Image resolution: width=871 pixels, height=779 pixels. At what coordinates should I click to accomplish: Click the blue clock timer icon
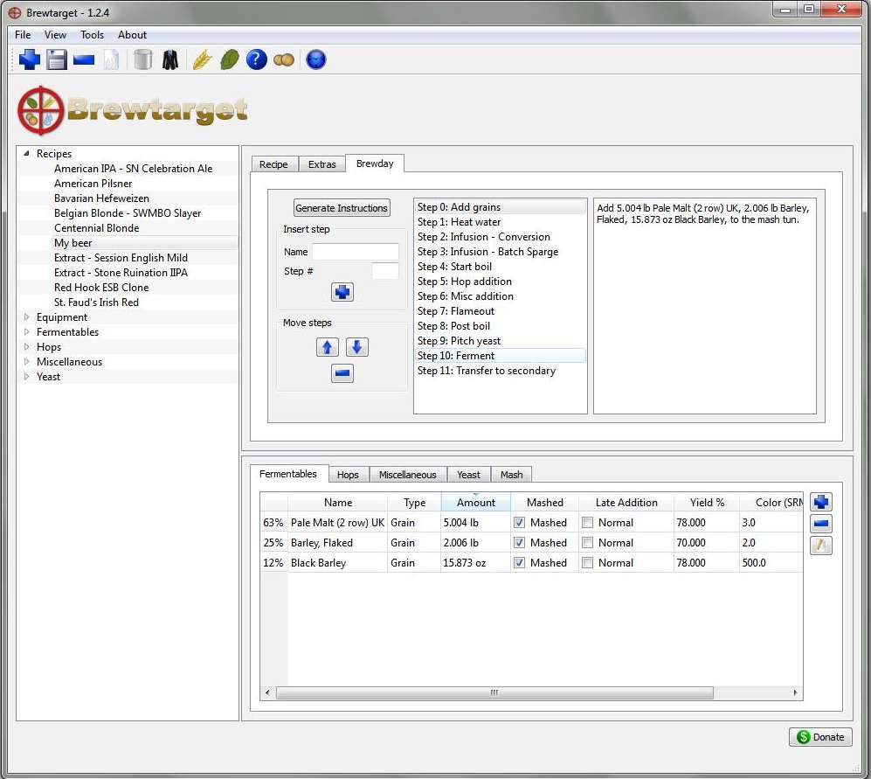point(316,59)
